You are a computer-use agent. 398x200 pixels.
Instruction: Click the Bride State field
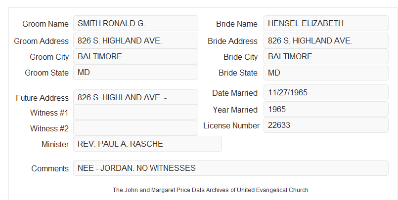click(x=326, y=73)
